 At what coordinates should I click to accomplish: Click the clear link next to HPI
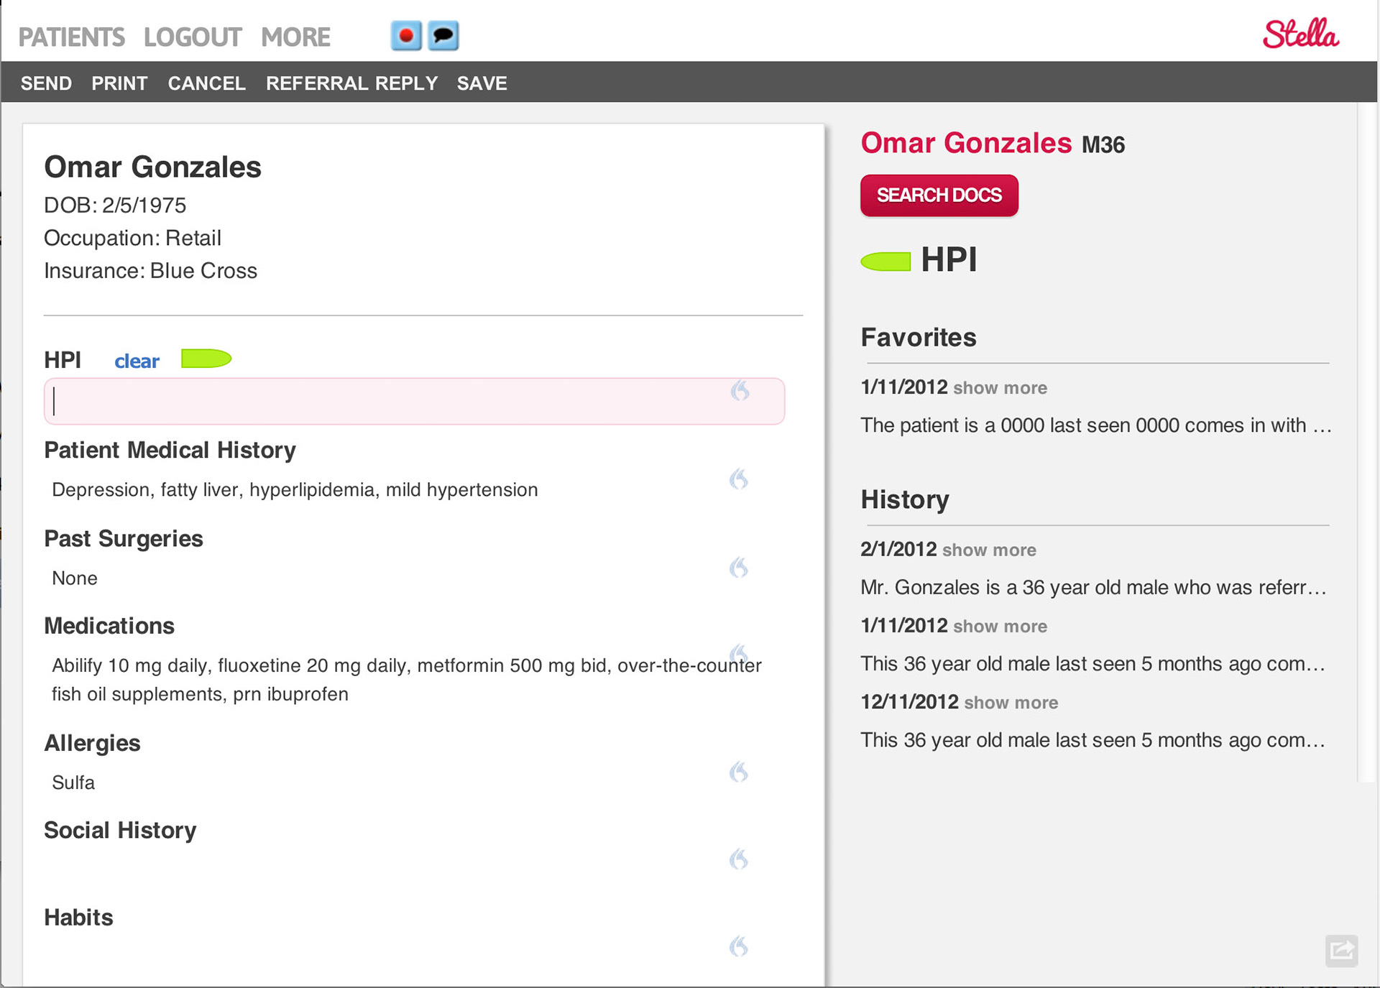pyautogui.click(x=137, y=361)
